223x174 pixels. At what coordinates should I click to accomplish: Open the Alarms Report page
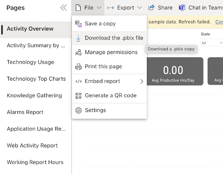tap(36, 112)
